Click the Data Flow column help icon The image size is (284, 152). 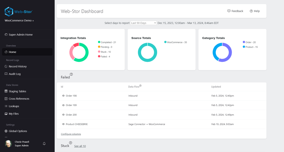[140, 86]
